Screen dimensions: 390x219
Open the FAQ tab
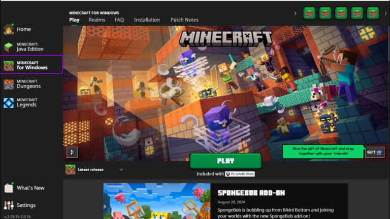click(x=119, y=20)
